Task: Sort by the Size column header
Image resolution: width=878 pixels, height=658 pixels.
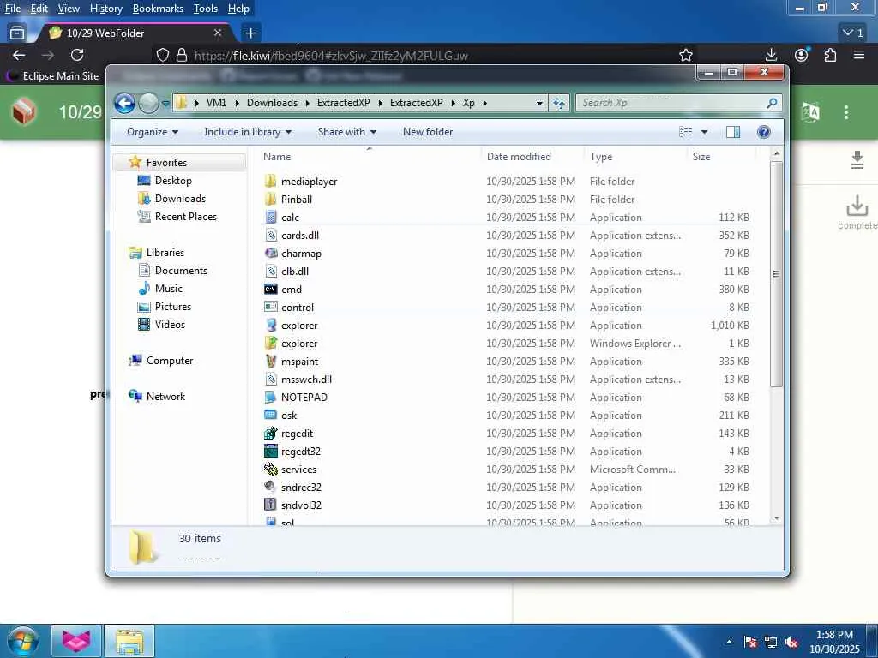Action: (x=701, y=157)
